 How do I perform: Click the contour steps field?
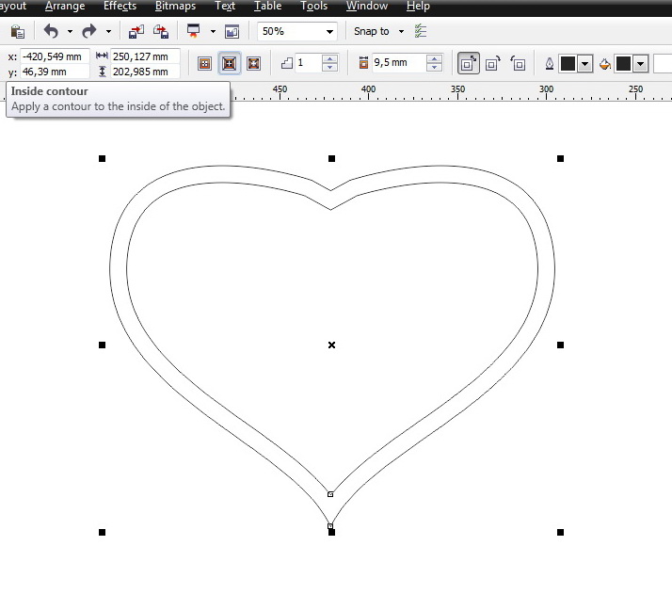coord(307,63)
